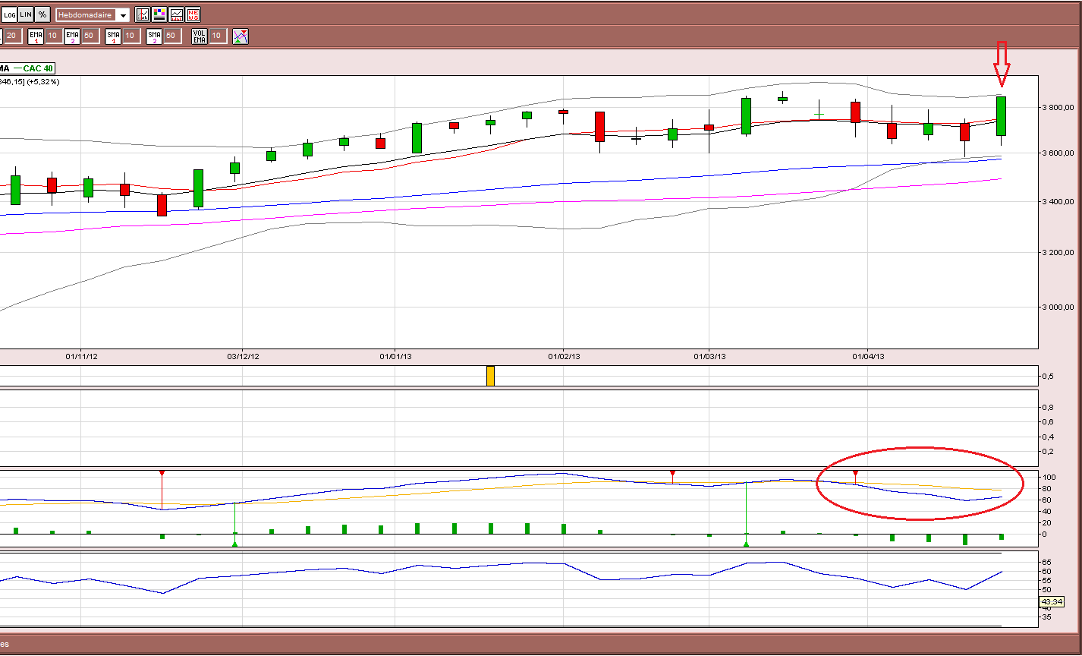Toggle the SMA 1 moving average
This screenshot has width=1082, height=656.
(x=113, y=36)
